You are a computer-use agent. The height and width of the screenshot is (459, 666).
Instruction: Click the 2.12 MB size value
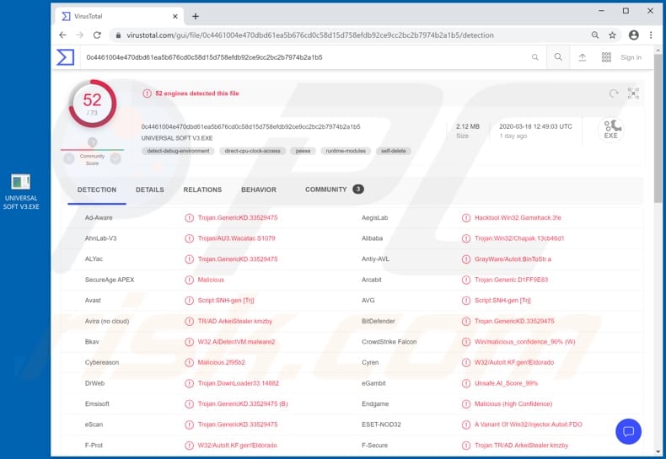coord(468,126)
